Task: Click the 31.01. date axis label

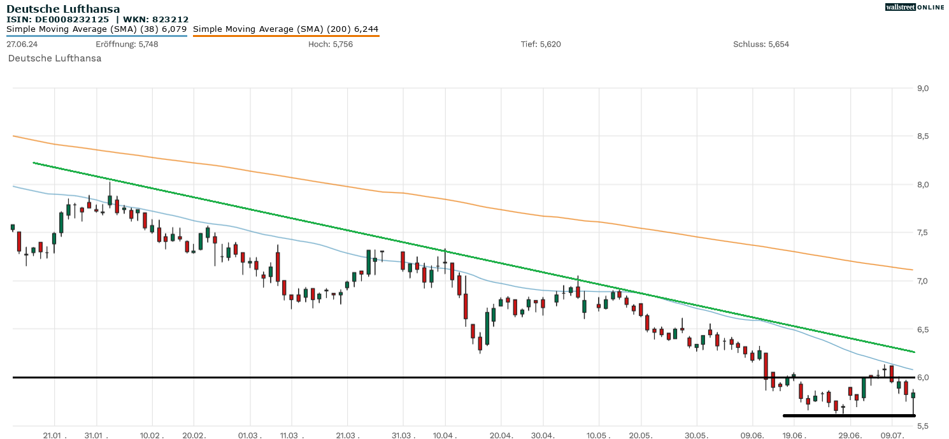Action: (96, 435)
